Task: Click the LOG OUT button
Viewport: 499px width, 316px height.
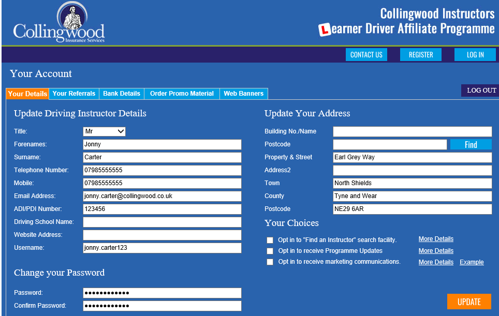Action: click(481, 91)
